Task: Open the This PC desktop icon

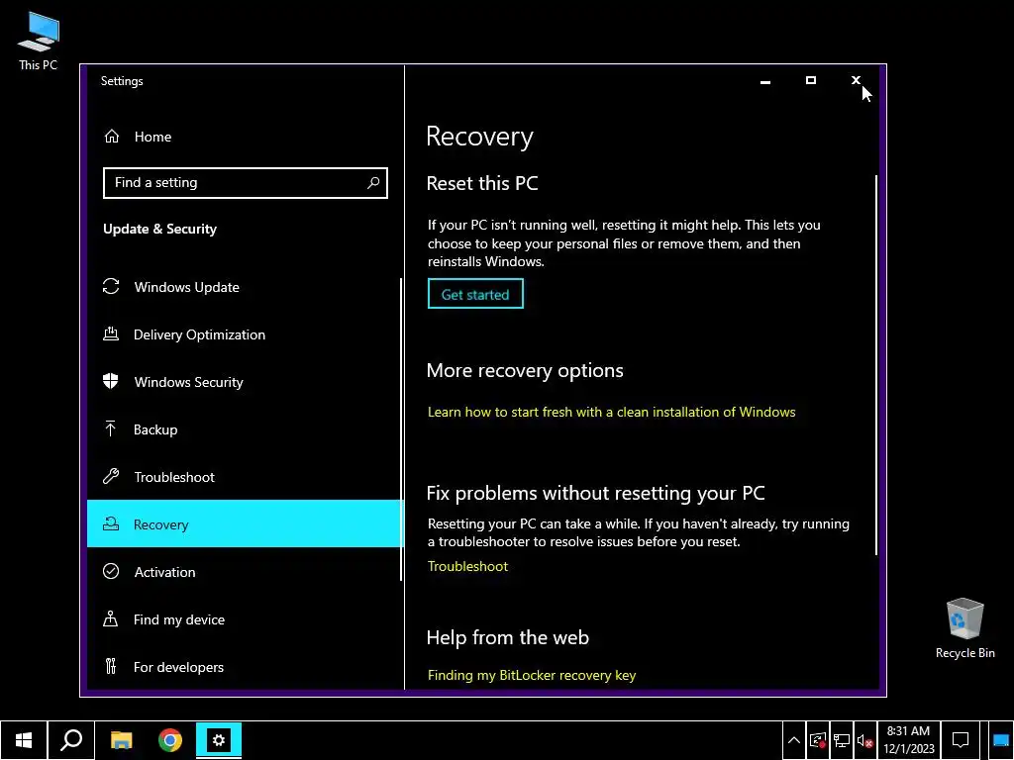Action: pyautogui.click(x=38, y=40)
